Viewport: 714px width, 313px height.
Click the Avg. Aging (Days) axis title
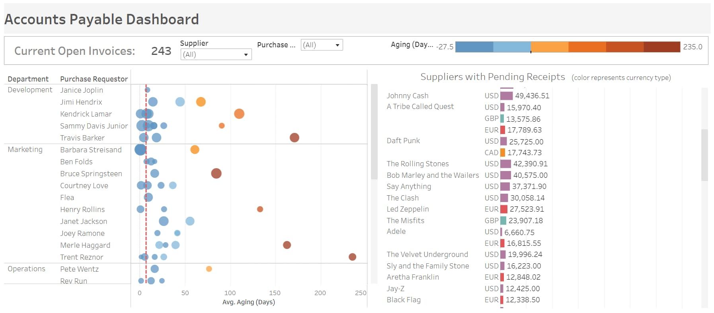pos(249,302)
